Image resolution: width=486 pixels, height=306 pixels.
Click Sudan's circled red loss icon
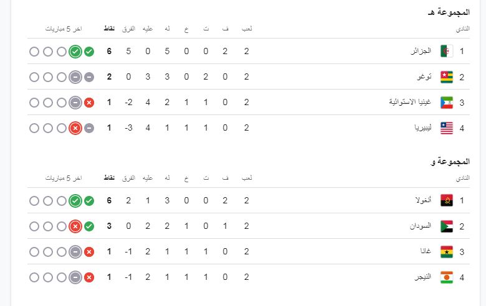point(75,226)
